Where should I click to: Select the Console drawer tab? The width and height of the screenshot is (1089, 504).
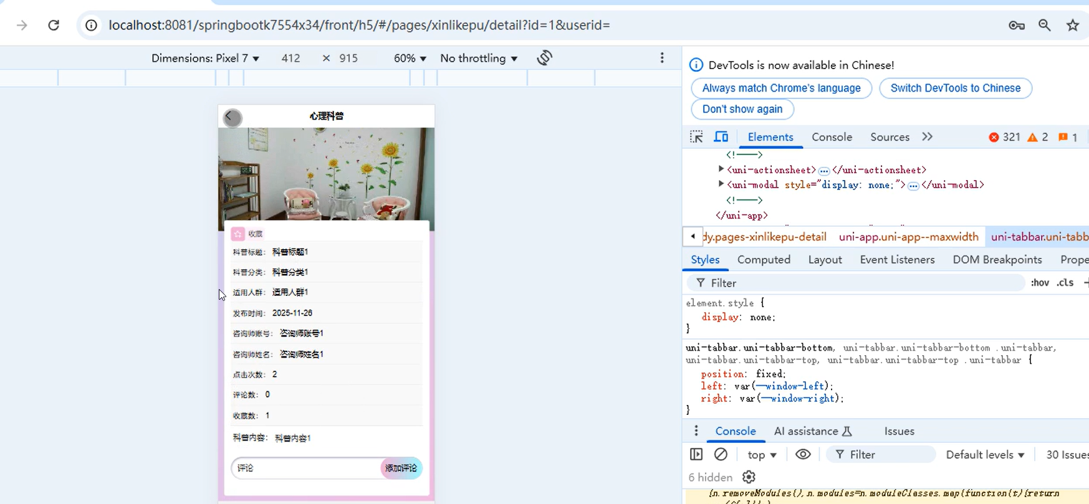click(x=736, y=431)
